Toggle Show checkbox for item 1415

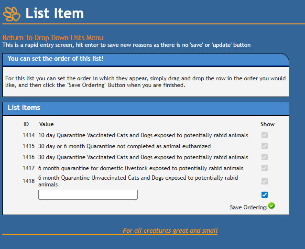point(264,146)
